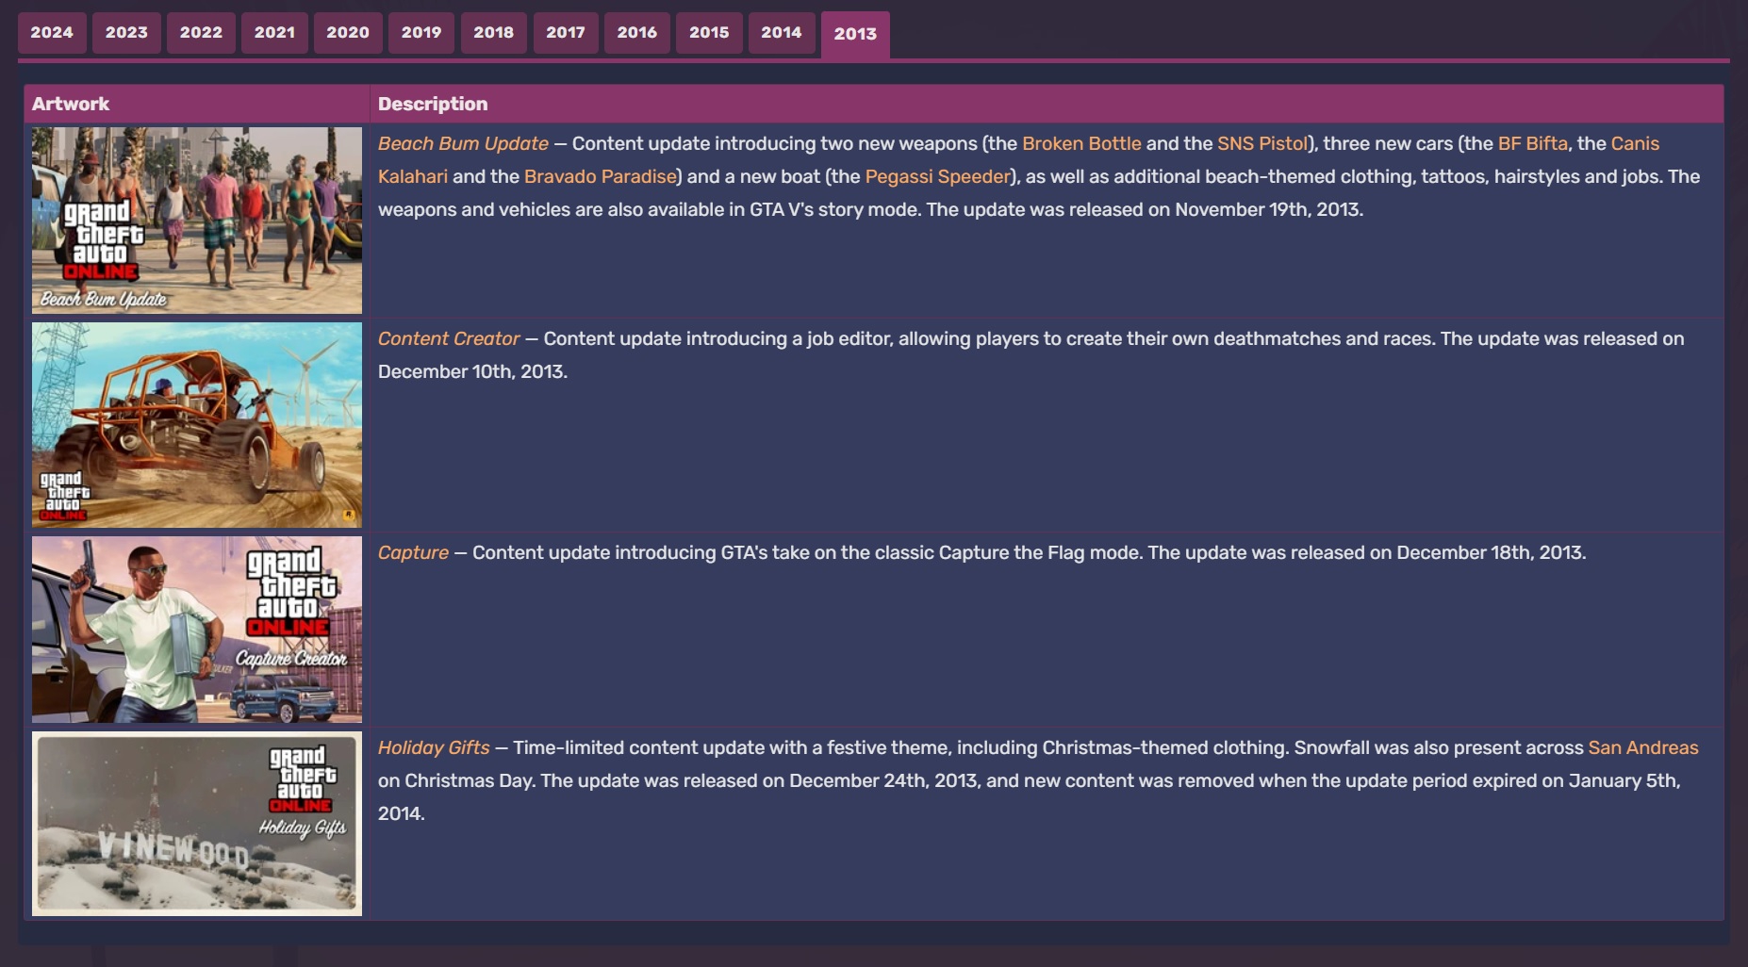
Task: Enlarge the Holiday Gifts Vinewood artwork
Action: pos(197,824)
